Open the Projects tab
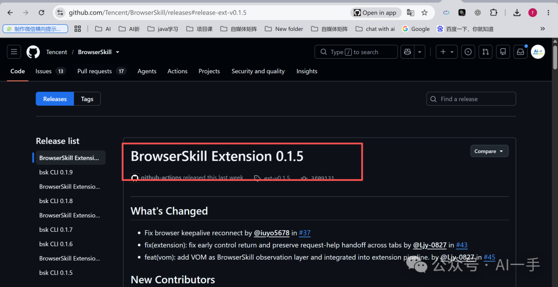Image resolution: width=558 pixels, height=287 pixels. 209,71
